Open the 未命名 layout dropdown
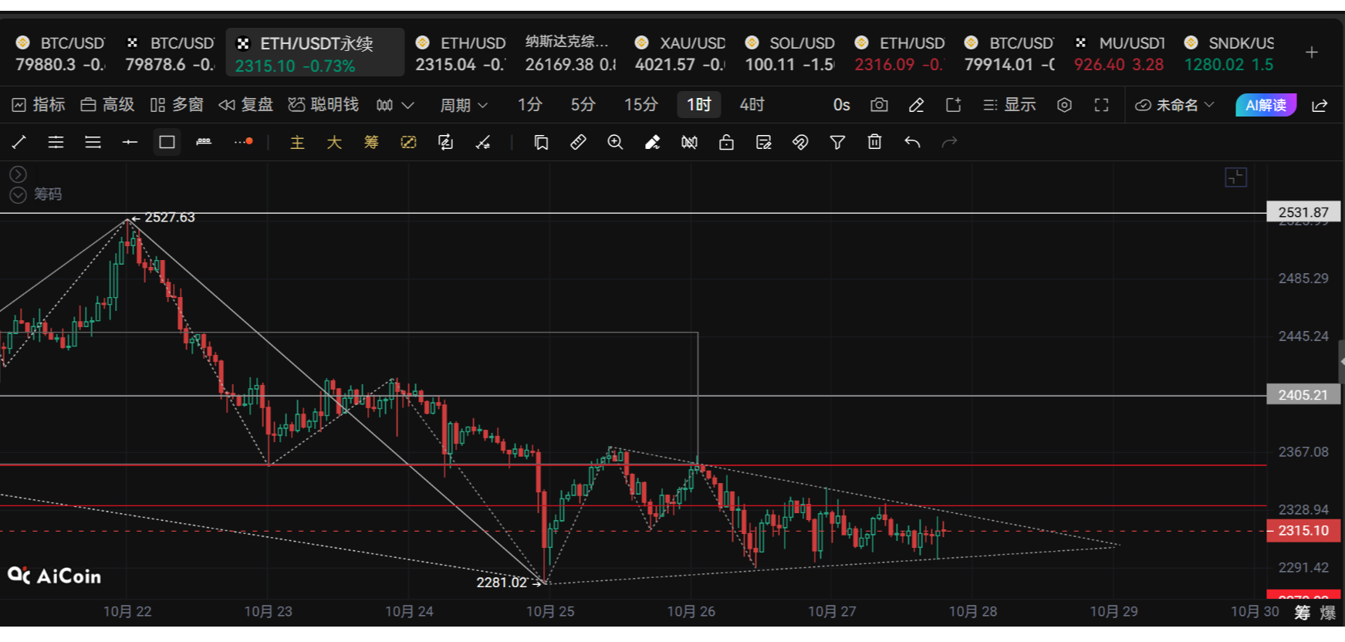This screenshot has height=642, width=1345. click(1174, 105)
